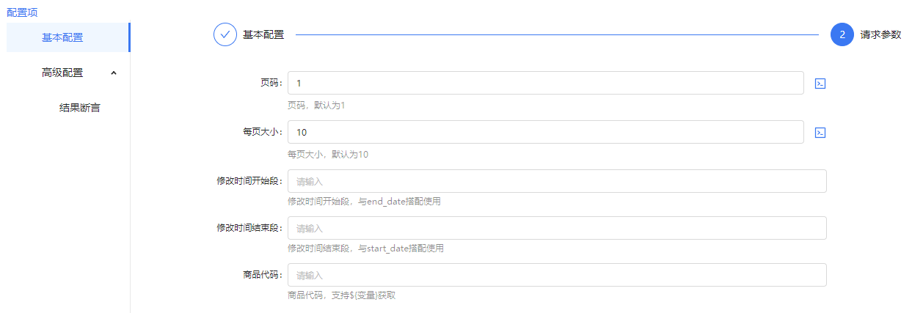Return to the 基本配置 step label

coord(263,34)
